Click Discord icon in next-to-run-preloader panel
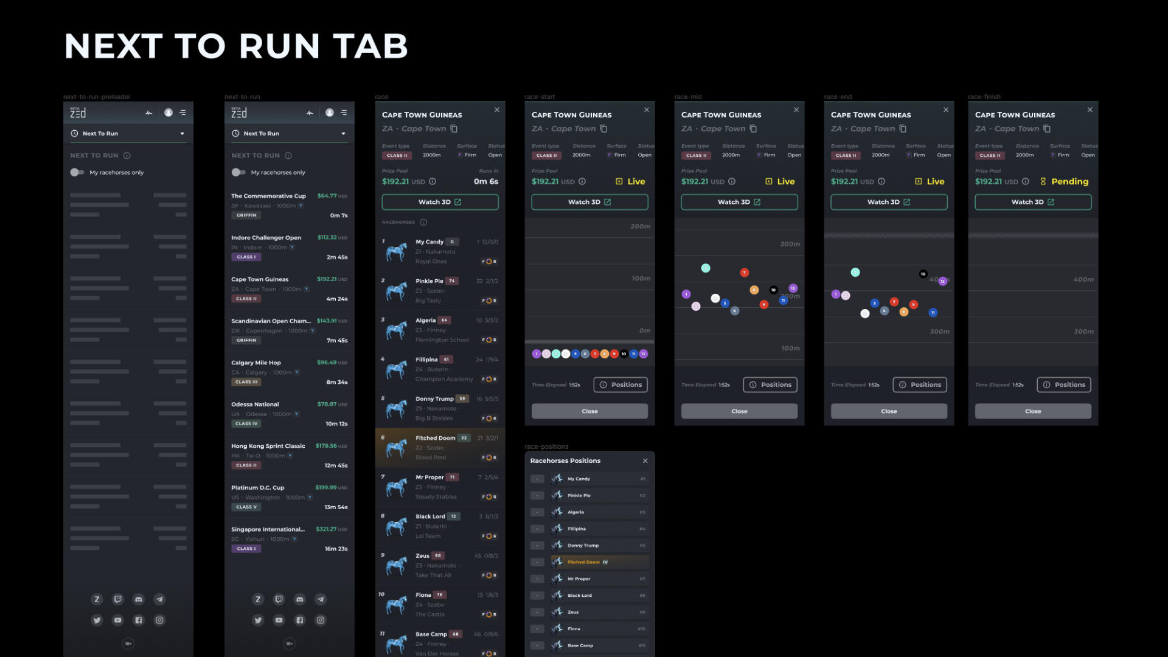The height and width of the screenshot is (657, 1168). 139,599
